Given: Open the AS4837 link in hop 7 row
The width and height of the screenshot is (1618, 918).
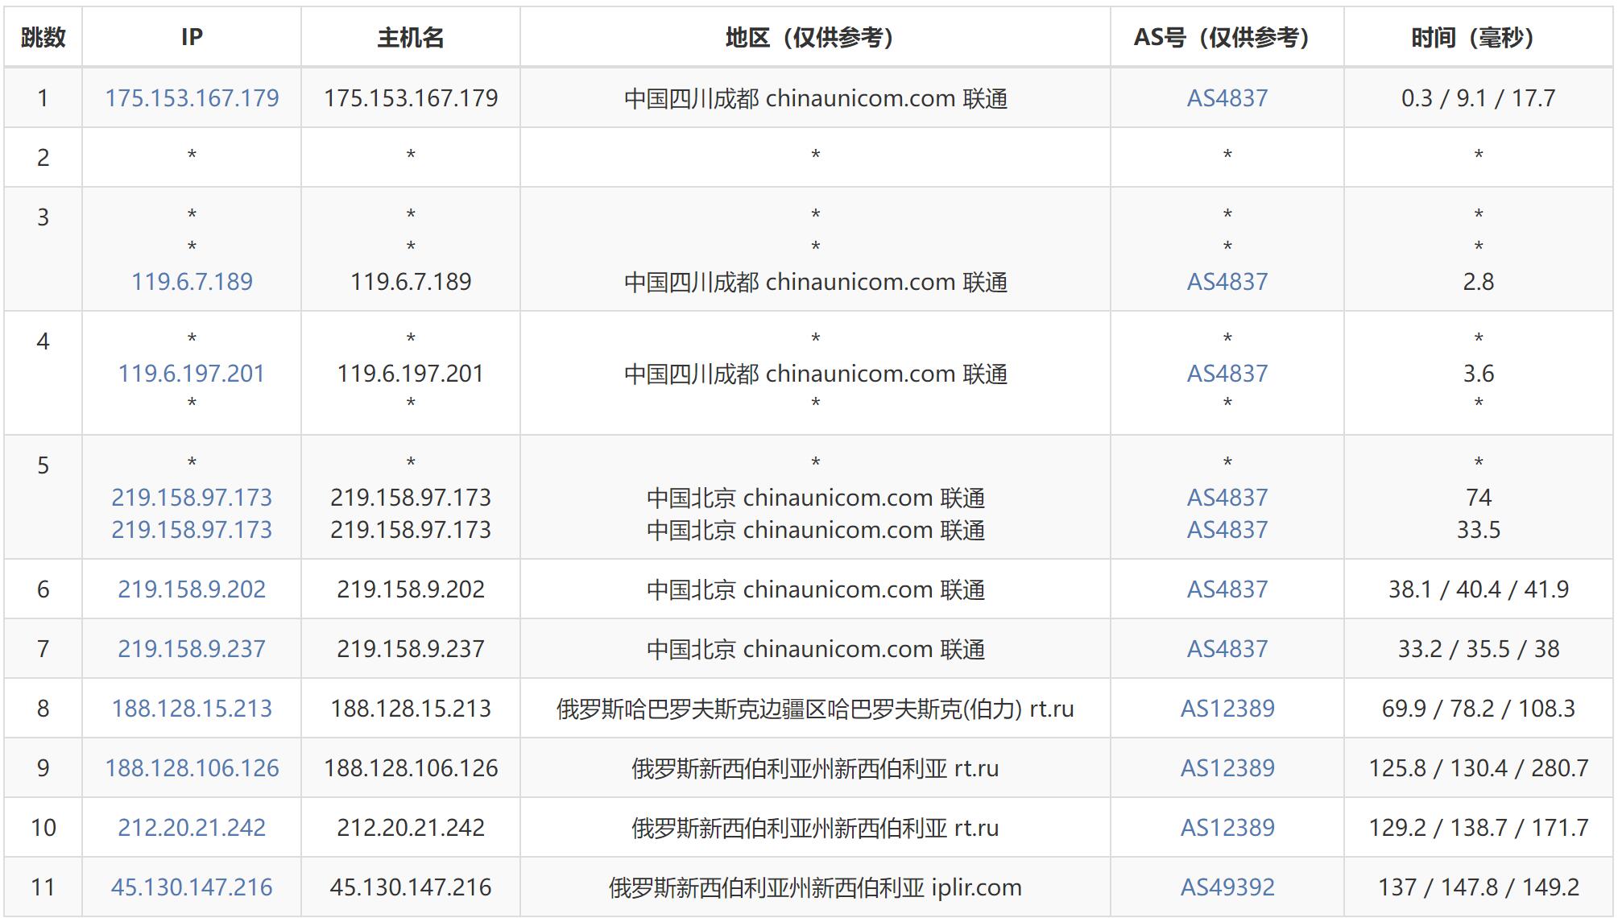Looking at the screenshot, I should (x=1227, y=649).
